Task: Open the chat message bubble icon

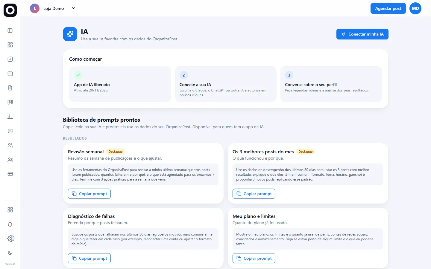Action: pos(10,131)
